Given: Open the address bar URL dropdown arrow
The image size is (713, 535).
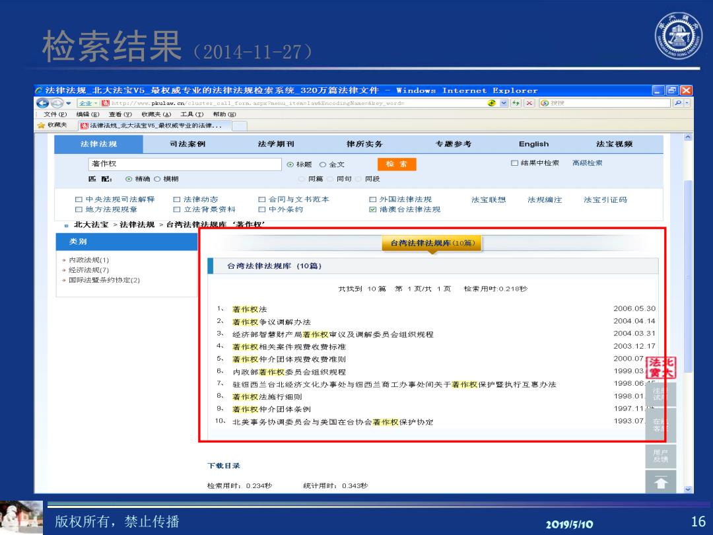Looking at the screenshot, I should (504, 103).
